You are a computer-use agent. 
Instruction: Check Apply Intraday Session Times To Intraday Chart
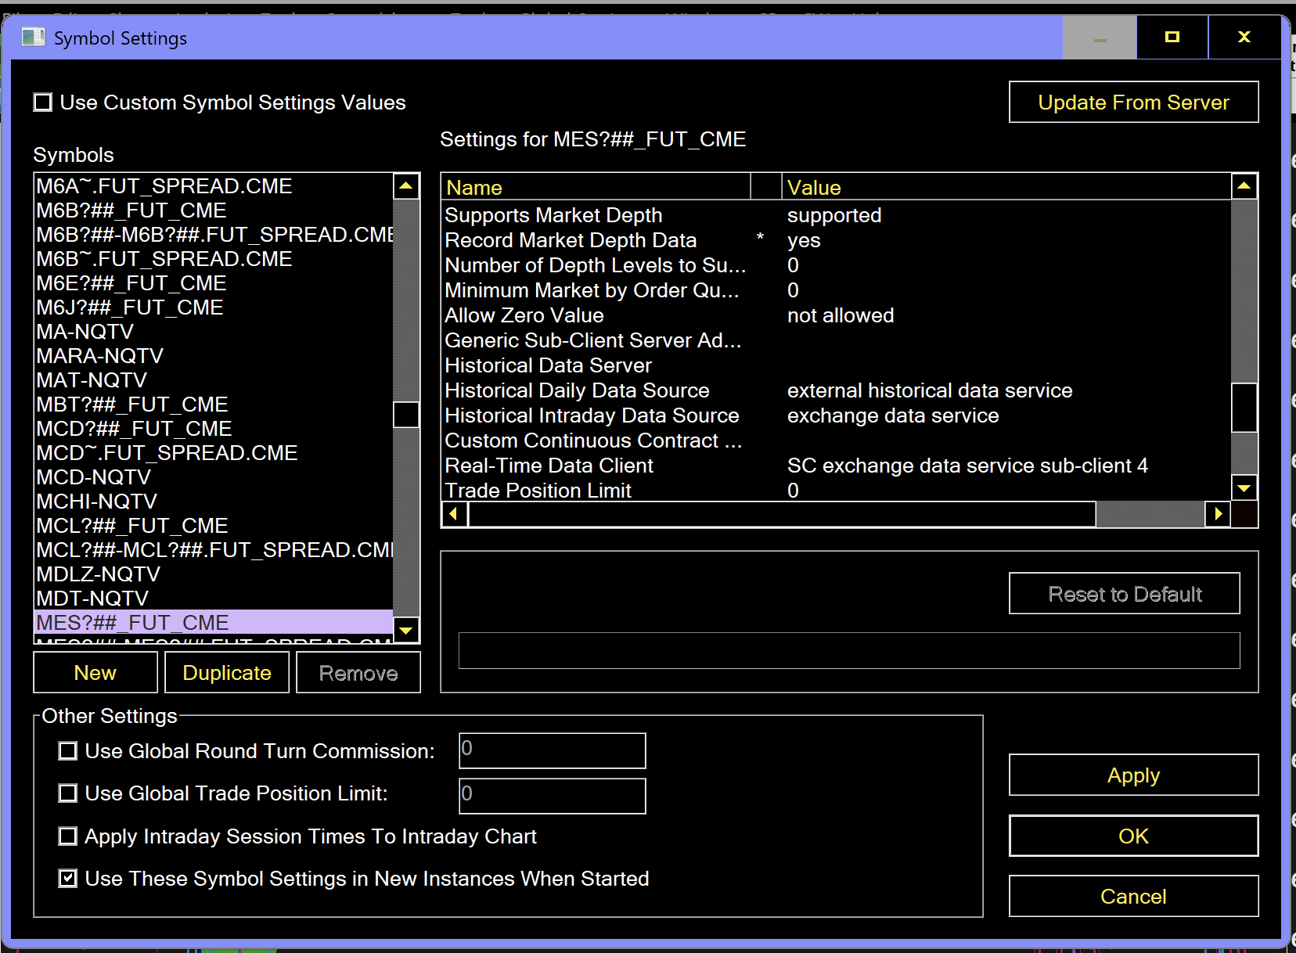(x=68, y=836)
